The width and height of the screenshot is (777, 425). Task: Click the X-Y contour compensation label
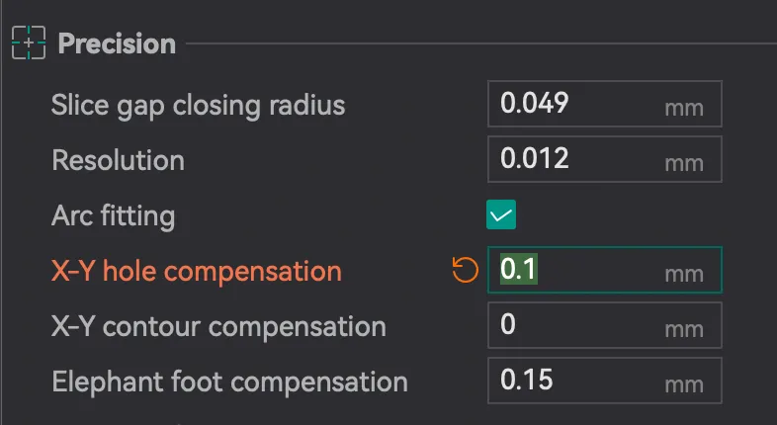click(218, 327)
